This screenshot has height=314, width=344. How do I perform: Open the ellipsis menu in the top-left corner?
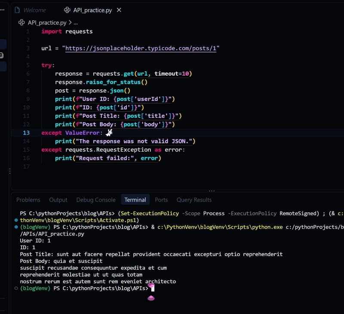(x=3, y=10)
